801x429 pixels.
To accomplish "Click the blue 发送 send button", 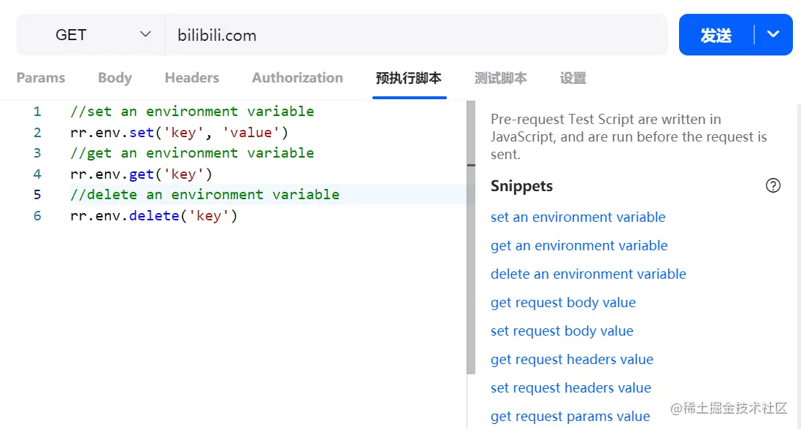I will (716, 35).
